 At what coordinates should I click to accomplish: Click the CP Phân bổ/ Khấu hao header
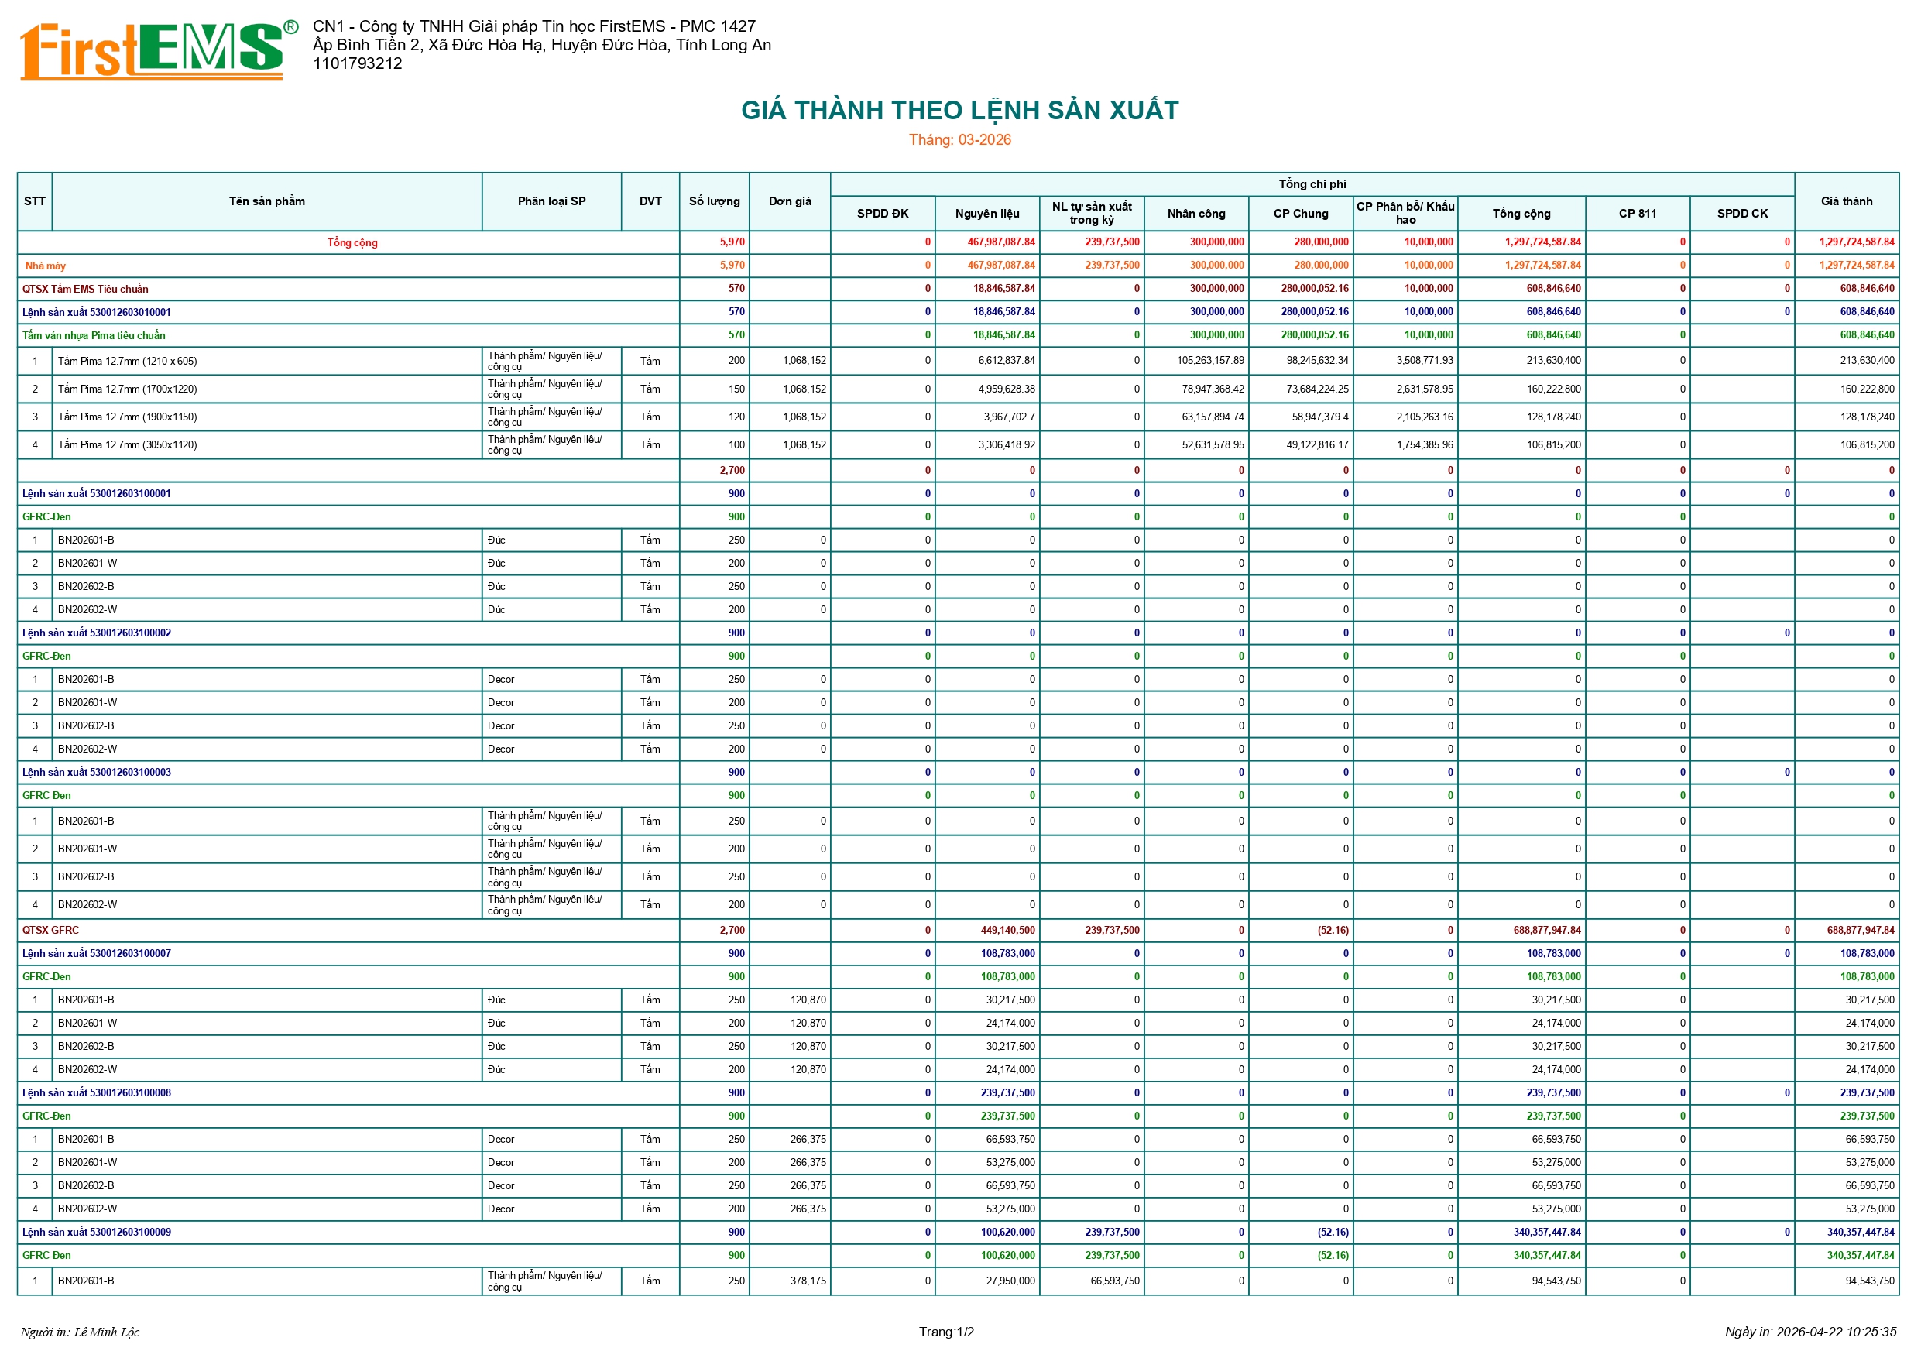pos(1405,214)
